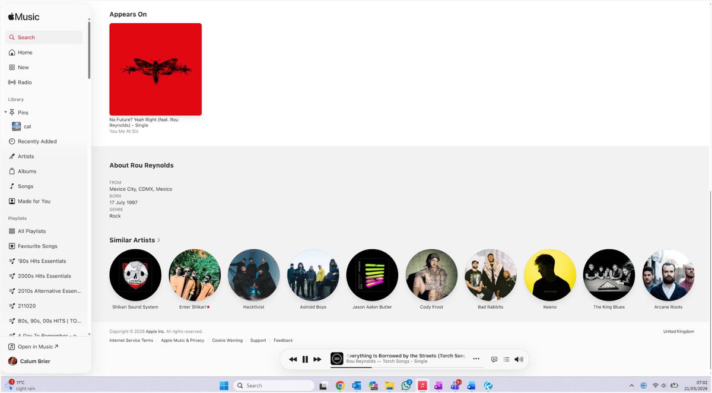Open Cody Frost artist avatar
712x393 pixels.
[431, 275]
